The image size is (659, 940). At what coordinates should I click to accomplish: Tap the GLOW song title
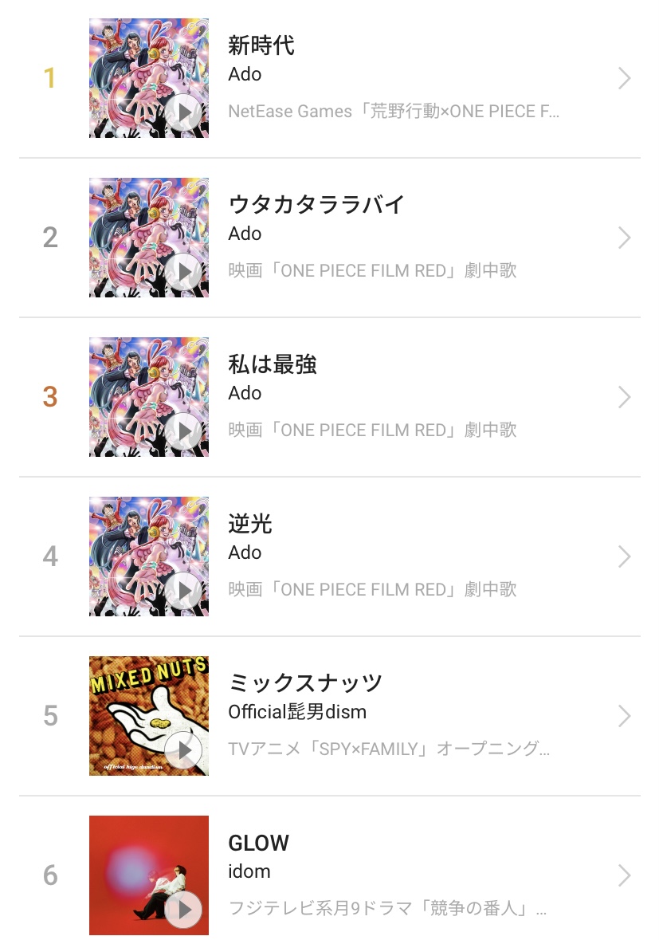(259, 843)
